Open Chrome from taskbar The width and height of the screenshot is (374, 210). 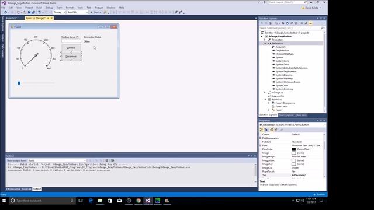(138, 201)
